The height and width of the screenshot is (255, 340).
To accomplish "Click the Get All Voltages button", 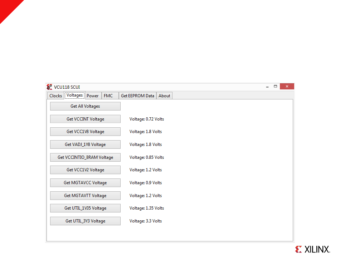I will tap(85, 106).
